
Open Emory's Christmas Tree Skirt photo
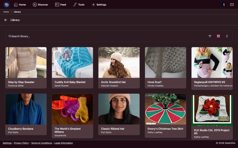[165, 109]
